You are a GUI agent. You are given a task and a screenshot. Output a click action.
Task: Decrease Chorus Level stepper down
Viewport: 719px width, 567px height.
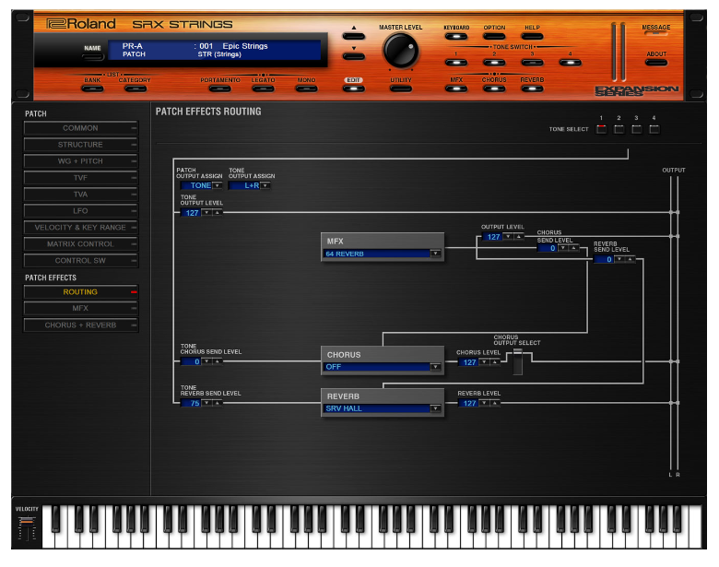click(484, 362)
